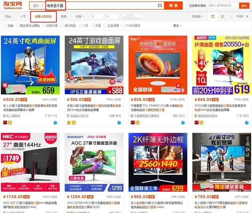Click the ¥1749.00 price text

click(13, 197)
